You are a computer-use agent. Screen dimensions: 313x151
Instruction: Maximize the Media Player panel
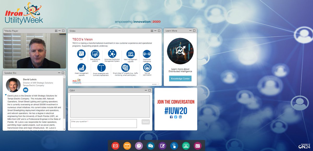tap(63, 31)
